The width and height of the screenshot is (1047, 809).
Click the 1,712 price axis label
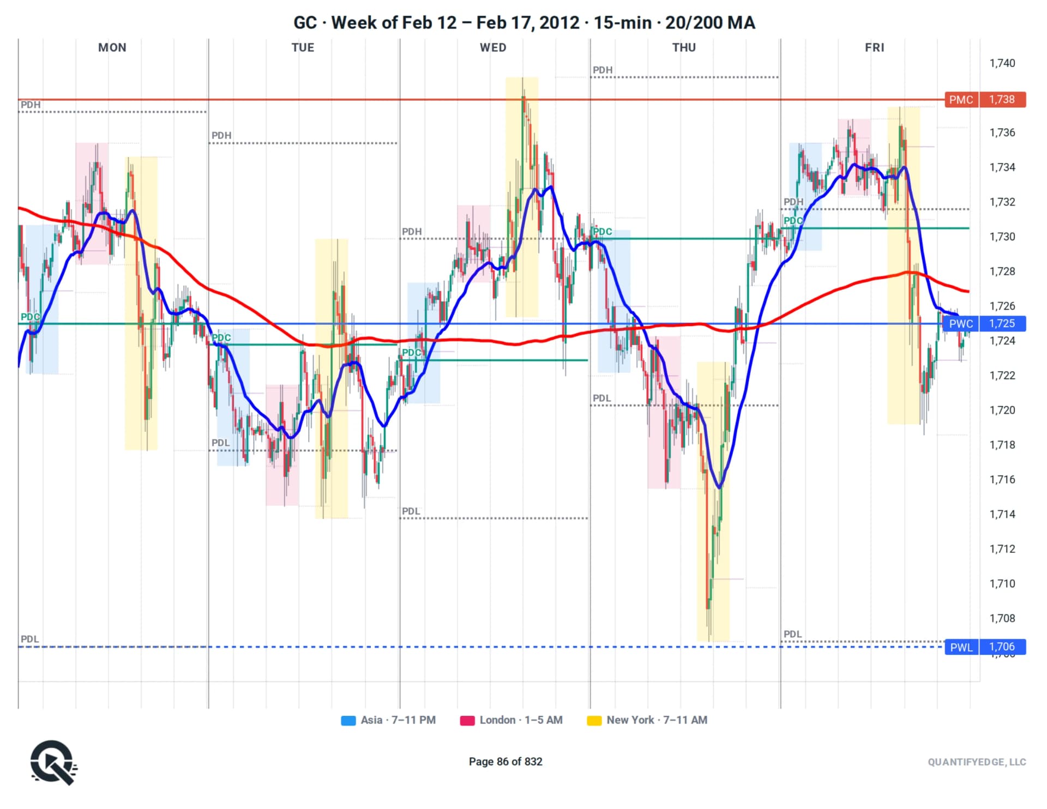click(x=1002, y=549)
